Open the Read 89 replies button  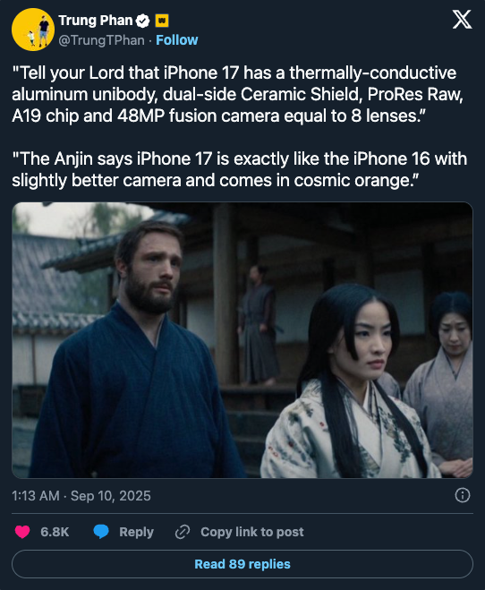pyautogui.click(x=242, y=564)
